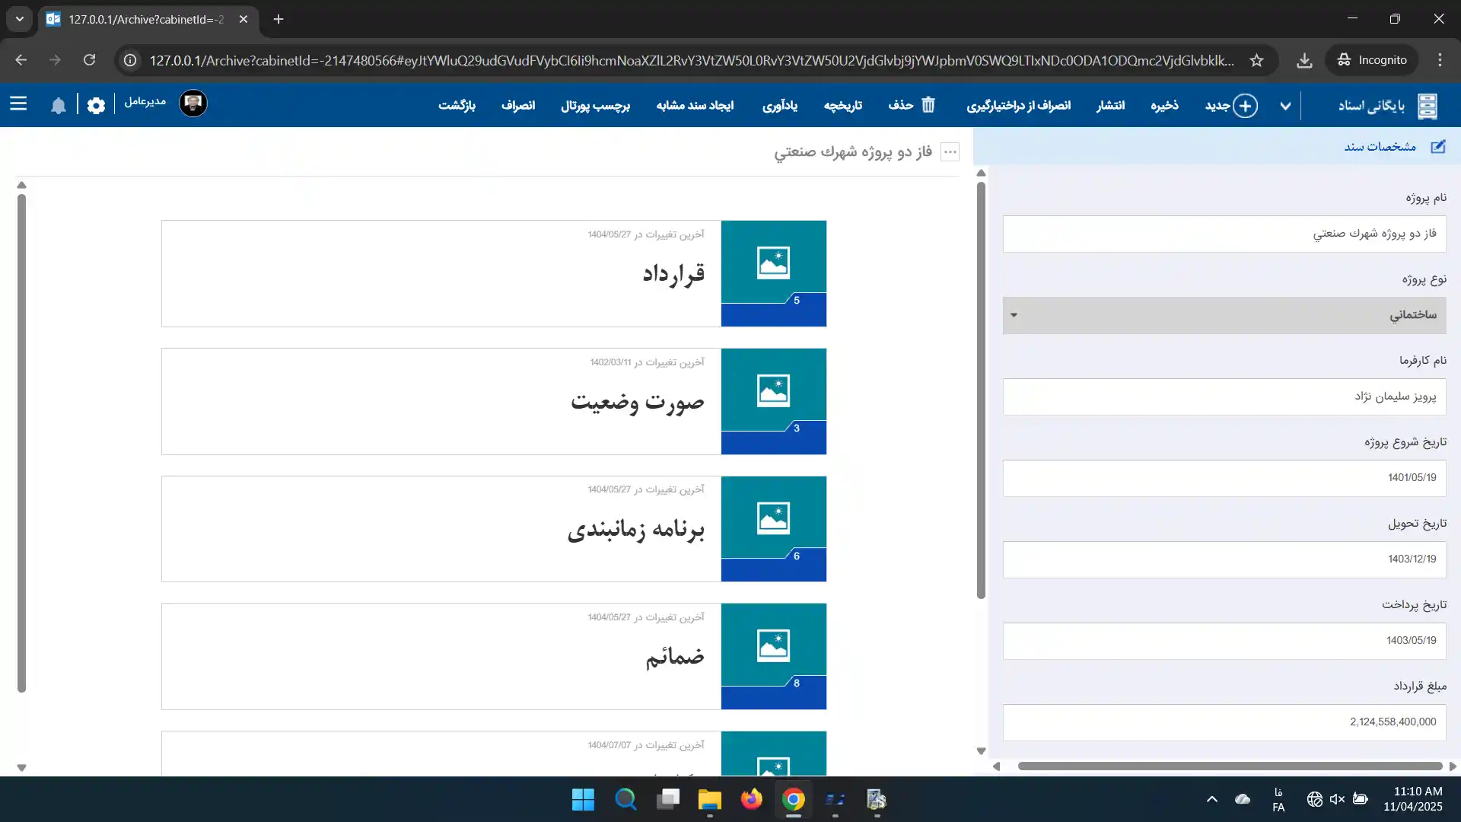Screen dimensions: 1461x822
Task: Click the New (جدید) plus icon
Action: [x=1245, y=106]
